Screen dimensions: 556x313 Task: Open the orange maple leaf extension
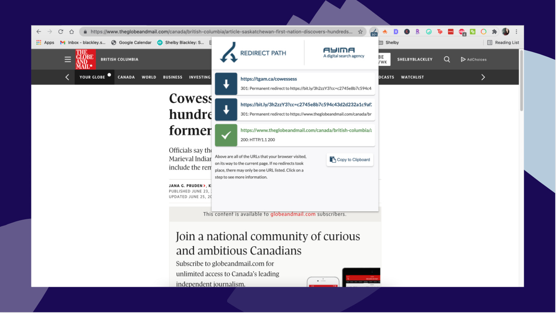[385, 32]
